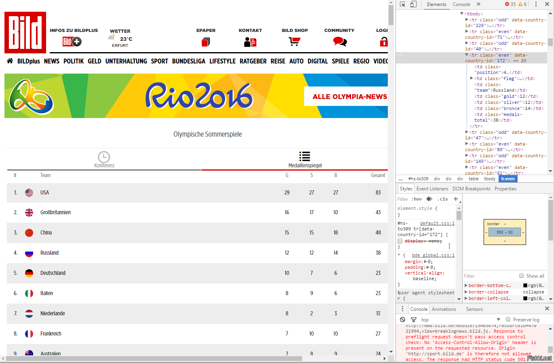Viewport: 554px width, 363px height.
Task: Switch to the top Console panel tab
Action: 461,4
